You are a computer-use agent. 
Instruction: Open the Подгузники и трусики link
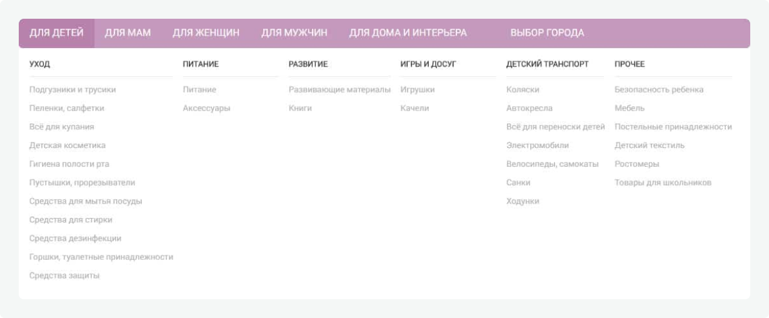point(73,90)
